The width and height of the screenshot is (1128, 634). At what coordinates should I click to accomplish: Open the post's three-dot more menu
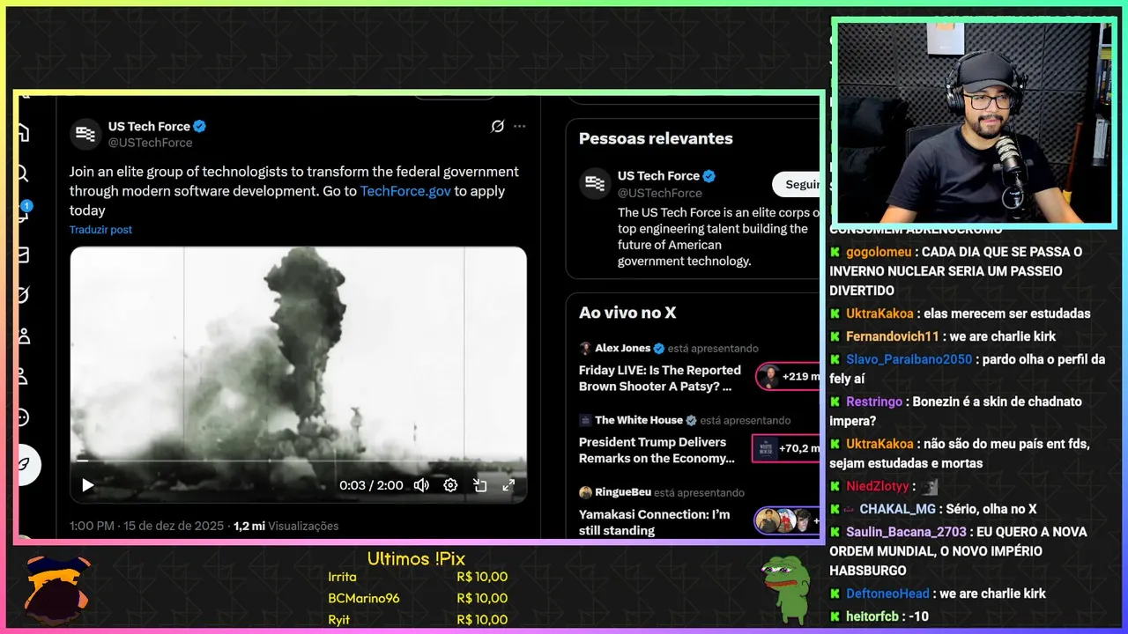click(520, 126)
